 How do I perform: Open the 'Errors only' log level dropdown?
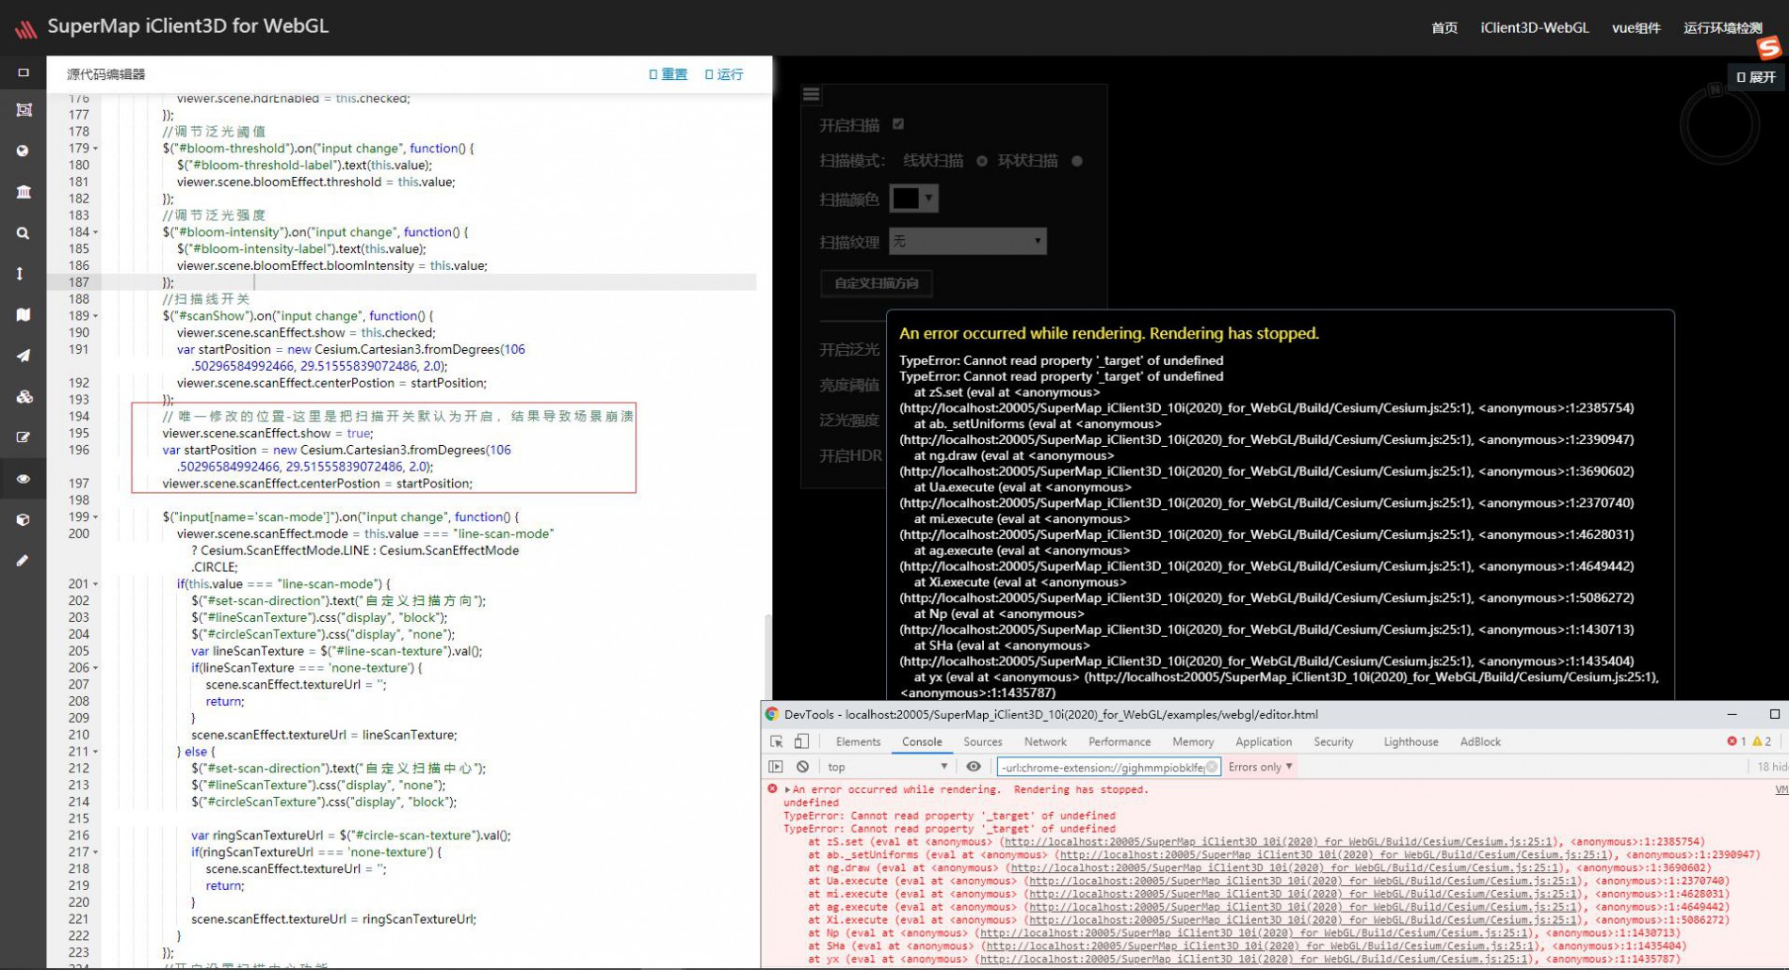tap(1260, 767)
